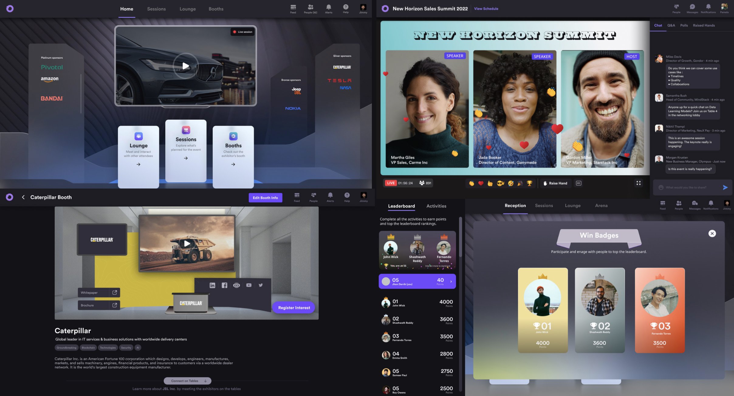Screen dimensions: 734x396
Task: Click Sameer Paul leaderboard row
Action: pyautogui.click(x=417, y=372)
